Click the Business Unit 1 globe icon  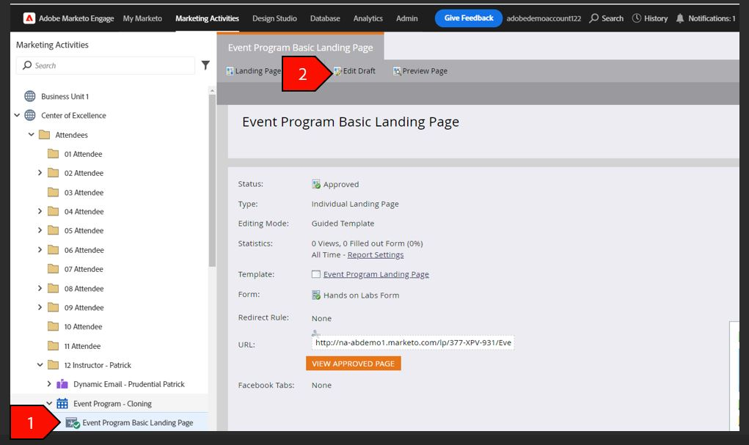(x=30, y=96)
